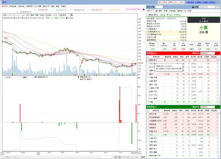Viewport: 221px width, 159px height.
Task: Check the 摩根大通 seller row checkbox
Action: click(x=148, y=114)
